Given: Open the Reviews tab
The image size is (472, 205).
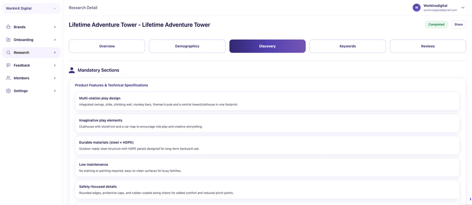Looking at the screenshot, I should tap(428, 46).
